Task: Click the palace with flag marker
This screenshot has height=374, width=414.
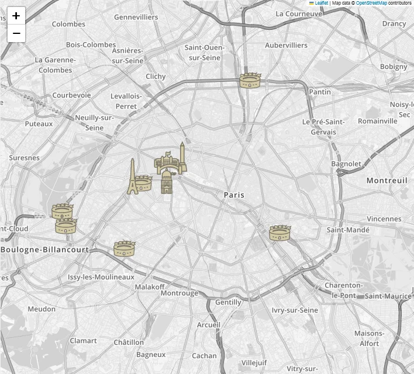Action: click(165, 162)
